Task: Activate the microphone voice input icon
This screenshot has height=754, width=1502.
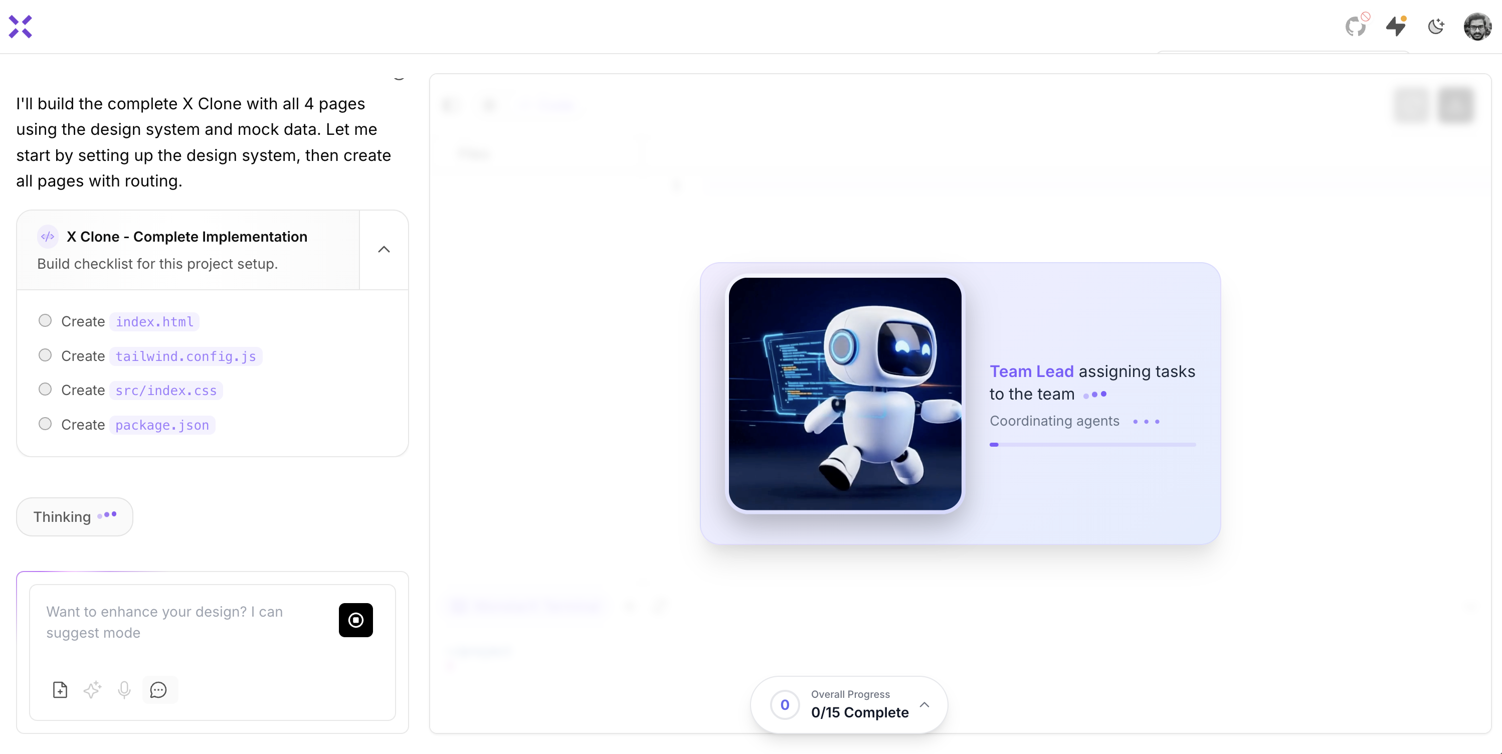Action: 124,690
